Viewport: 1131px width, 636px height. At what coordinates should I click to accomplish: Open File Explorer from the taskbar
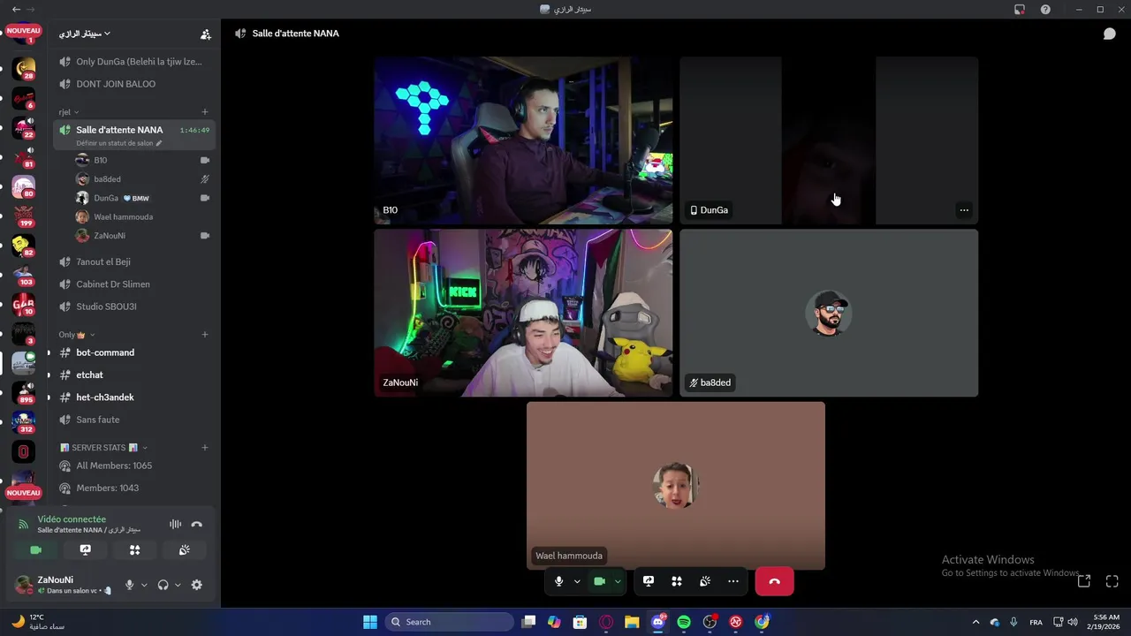(x=632, y=622)
